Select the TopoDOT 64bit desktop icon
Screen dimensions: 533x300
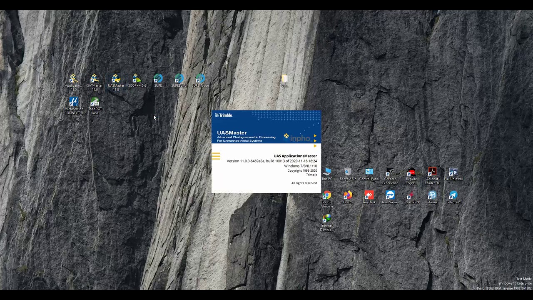click(95, 106)
